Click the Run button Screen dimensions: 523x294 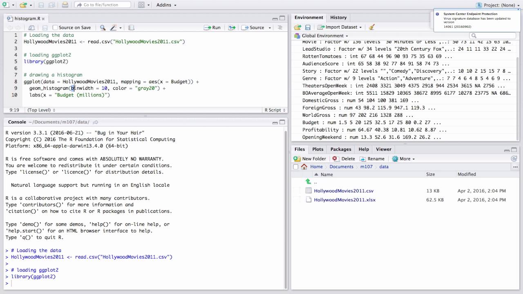[x=212, y=28]
